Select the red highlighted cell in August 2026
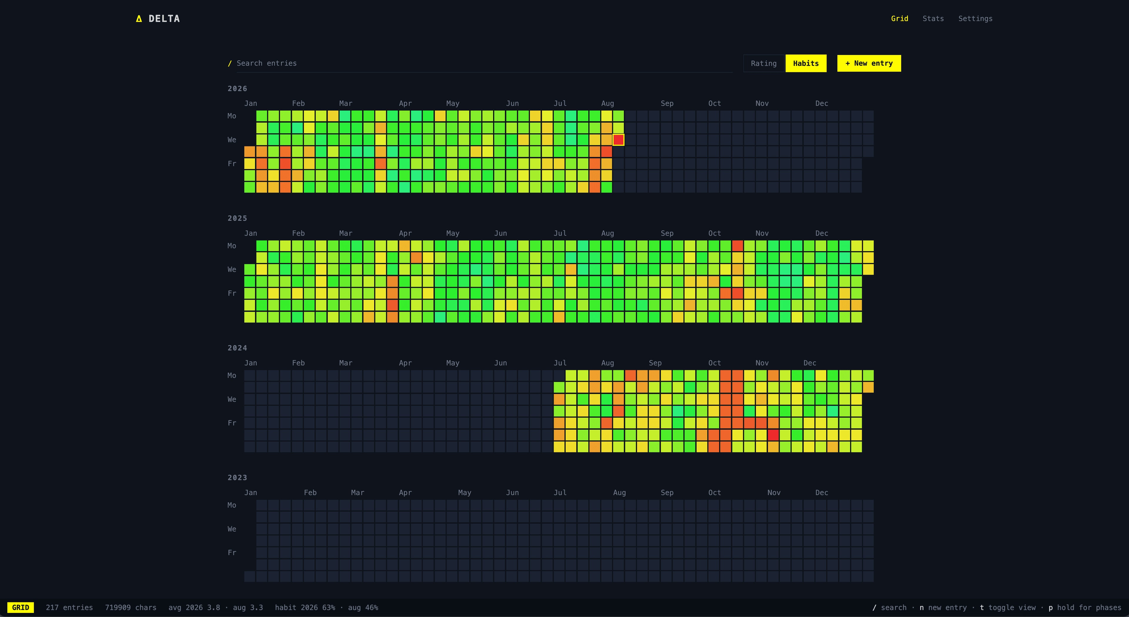The image size is (1129, 617). 618,140
